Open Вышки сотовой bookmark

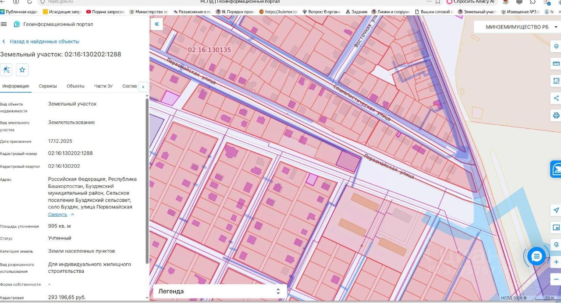tap(434, 12)
